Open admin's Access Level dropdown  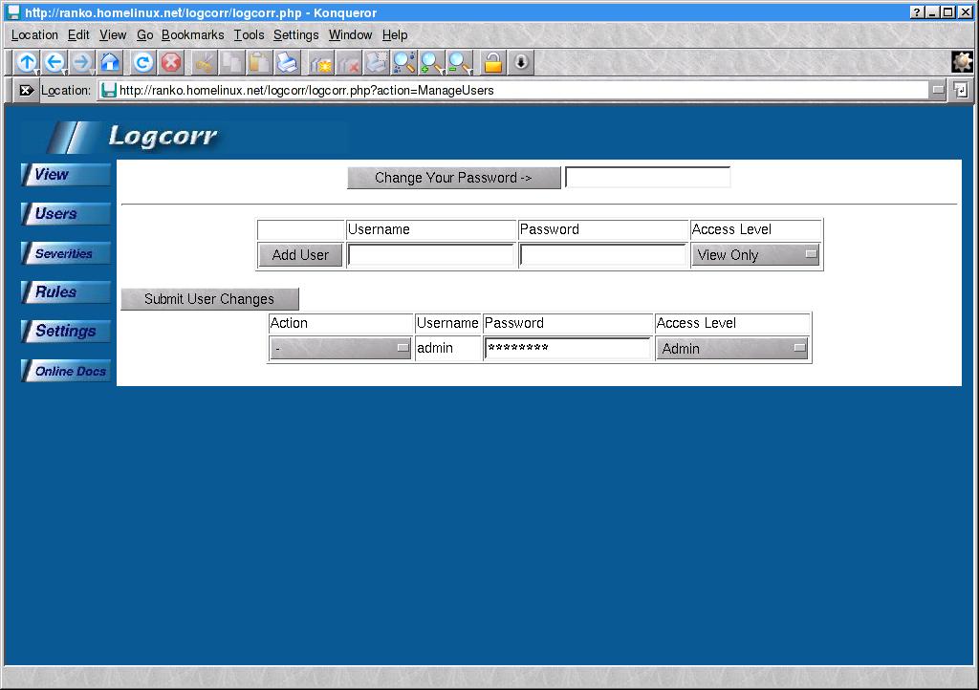tap(732, 349)
